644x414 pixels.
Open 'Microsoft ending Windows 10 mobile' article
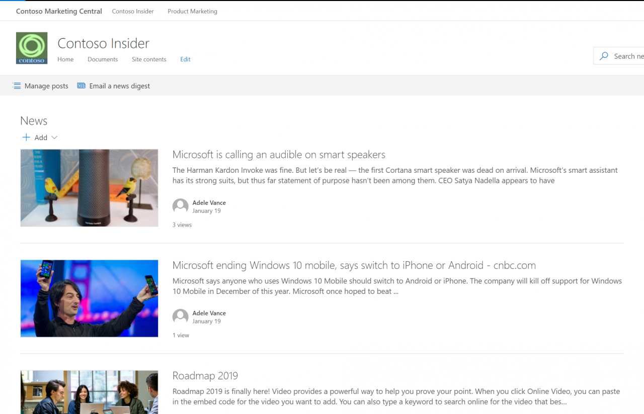click(354, 265)
